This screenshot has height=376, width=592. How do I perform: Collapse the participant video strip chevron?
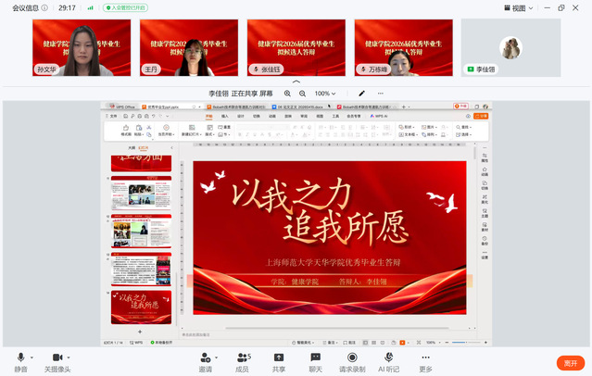(x=296, y=82)
